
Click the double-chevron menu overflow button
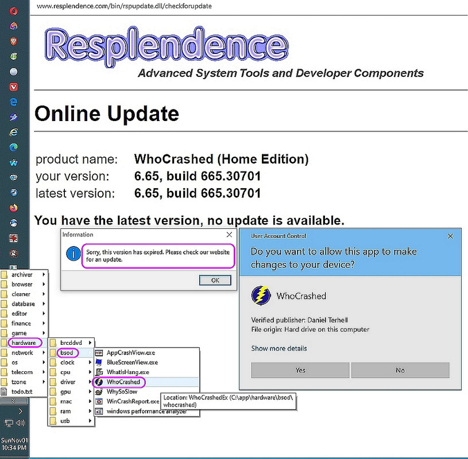pyautogui.click(x=13, y=401)
